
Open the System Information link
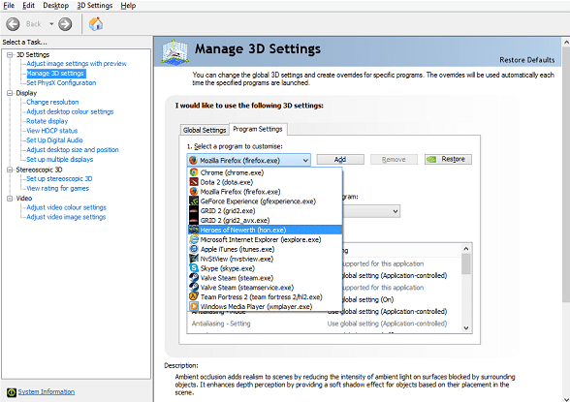tap(47, 392)
